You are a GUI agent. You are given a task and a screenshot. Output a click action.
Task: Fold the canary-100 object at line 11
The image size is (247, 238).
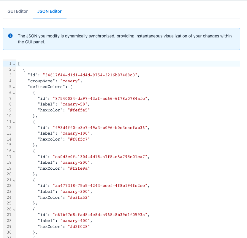[x=14, y=122]
